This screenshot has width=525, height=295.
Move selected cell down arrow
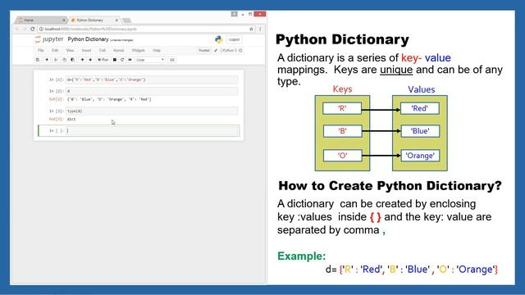tap(90, 60)
